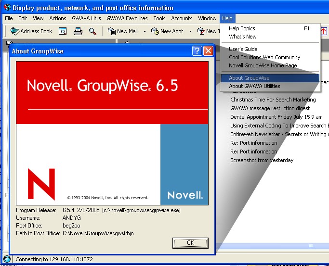329x266 pixels.
Task: Open the File menu
Action: tap(9, 18)
